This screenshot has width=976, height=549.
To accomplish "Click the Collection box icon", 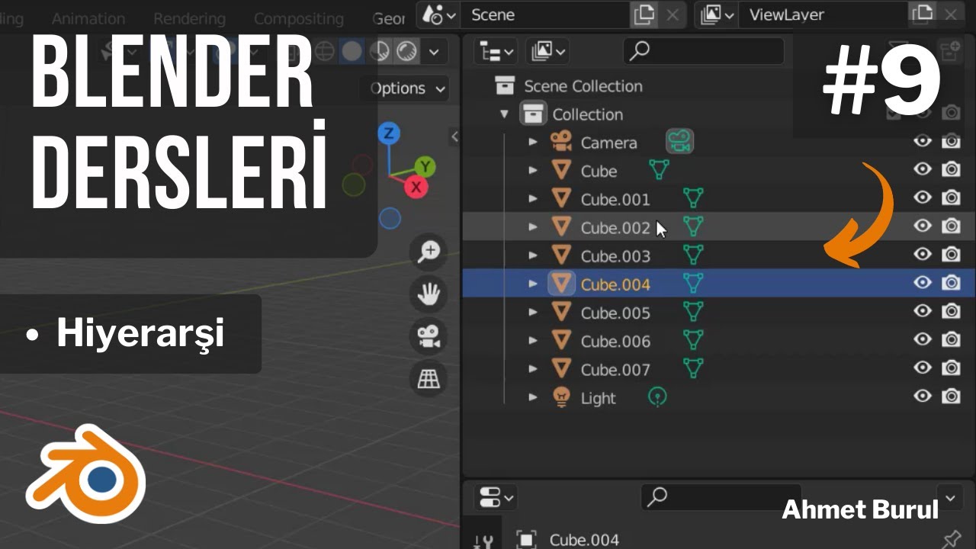I will 533,114.
